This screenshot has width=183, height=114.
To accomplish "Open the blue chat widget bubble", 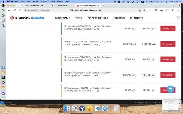I will tap(170, 89).
